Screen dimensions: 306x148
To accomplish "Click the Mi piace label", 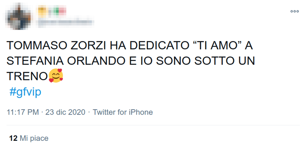I will (34, 138).
